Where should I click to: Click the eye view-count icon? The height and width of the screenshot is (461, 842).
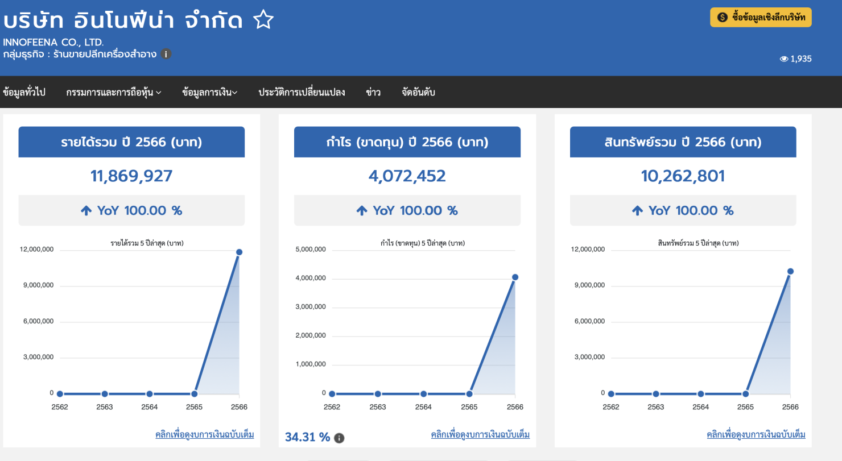coord(783,59)
